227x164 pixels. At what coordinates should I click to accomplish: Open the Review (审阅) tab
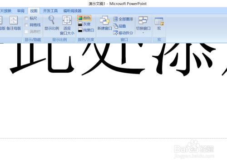pos(21,11)
